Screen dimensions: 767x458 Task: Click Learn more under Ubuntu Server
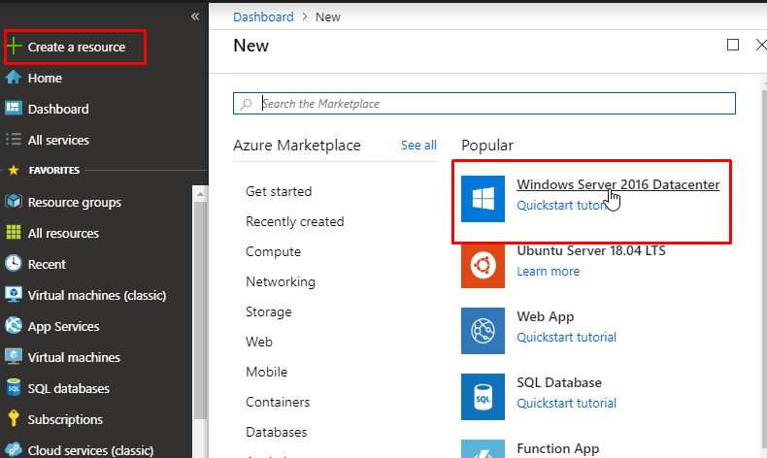[549, 272]
